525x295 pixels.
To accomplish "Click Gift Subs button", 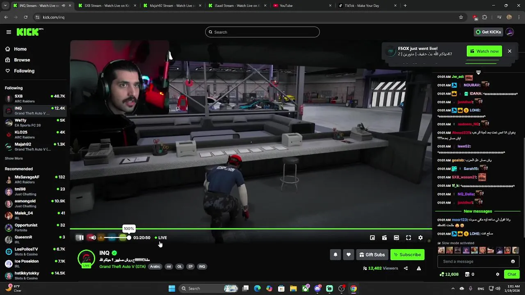I will click(x=372, y=255).
